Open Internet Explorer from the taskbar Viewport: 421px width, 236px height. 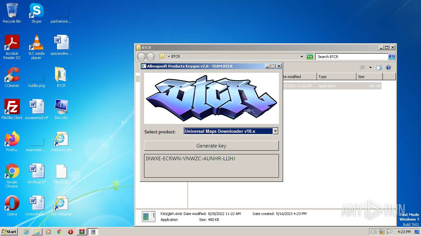click(26, 232)
